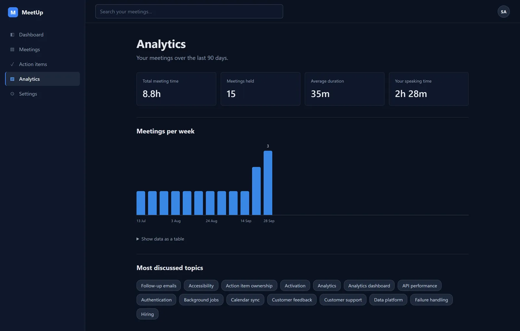Click the Analytics dashboard topic chip
The image size is (520, 331).
[x=369, y=286]
